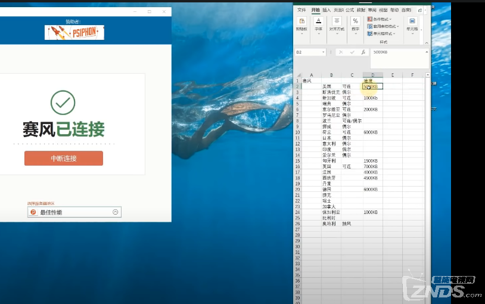Switch to the Data (数据) tab
This screenshot has height=304, width=485.
coord(361,10)
